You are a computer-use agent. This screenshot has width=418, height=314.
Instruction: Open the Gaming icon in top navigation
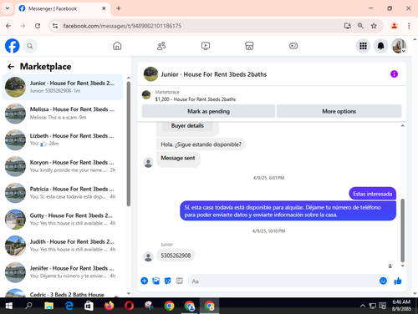(x=293, y=46)
